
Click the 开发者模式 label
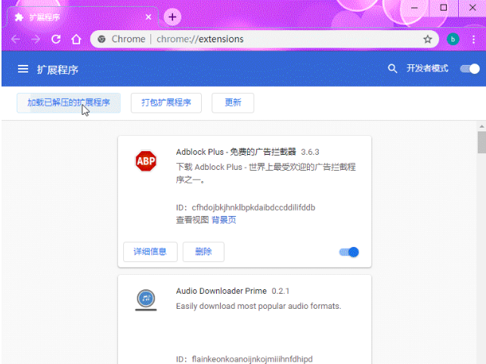[427, 69]
